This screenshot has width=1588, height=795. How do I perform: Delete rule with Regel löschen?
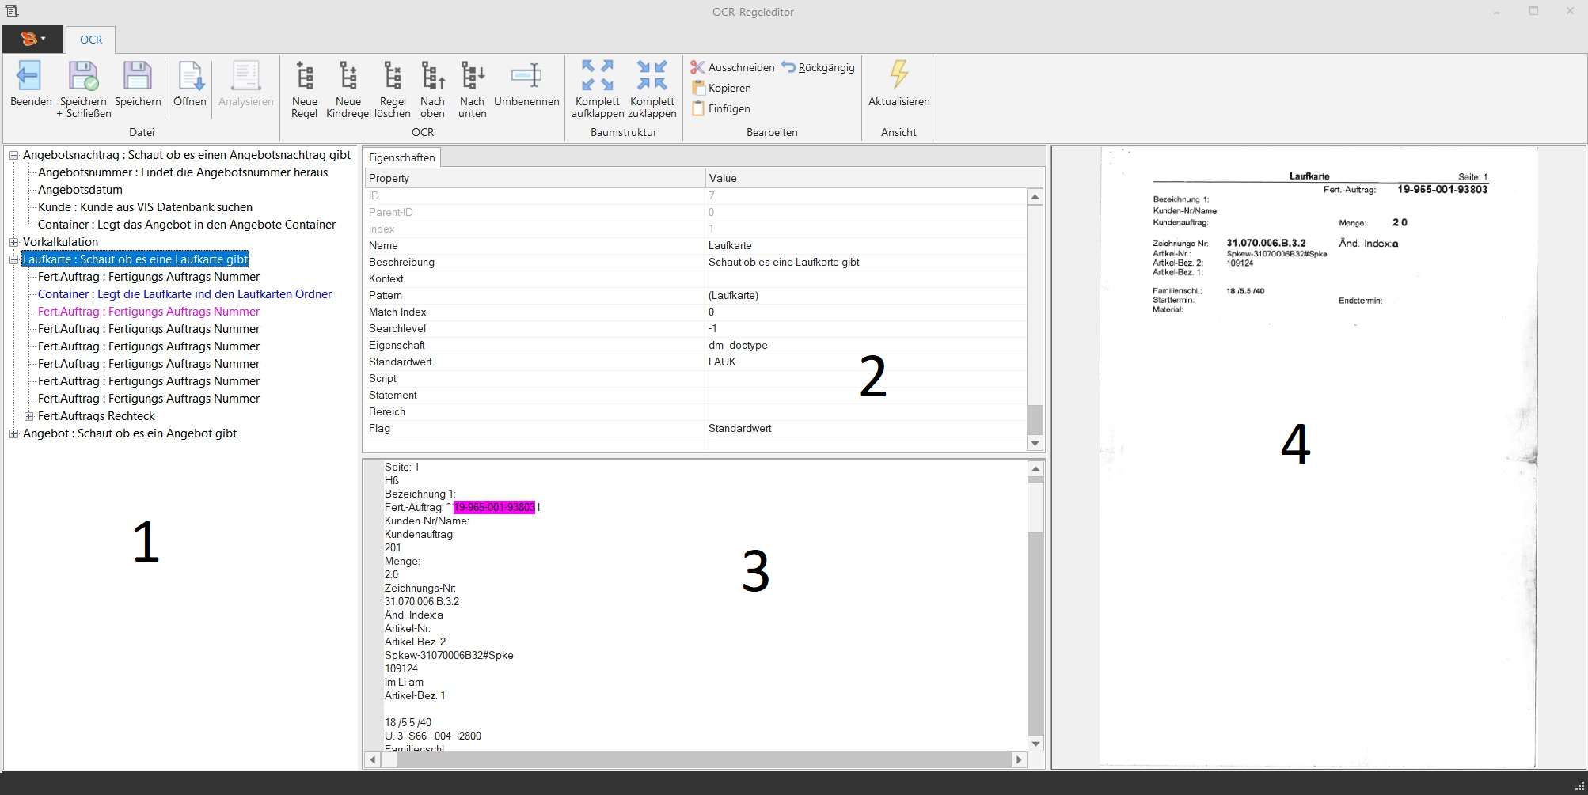pos(393,77)
